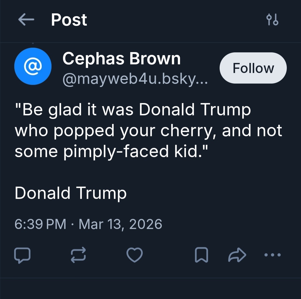
Task: Tap the @mayweb4u.bsky handle
Action: (135, 80)
